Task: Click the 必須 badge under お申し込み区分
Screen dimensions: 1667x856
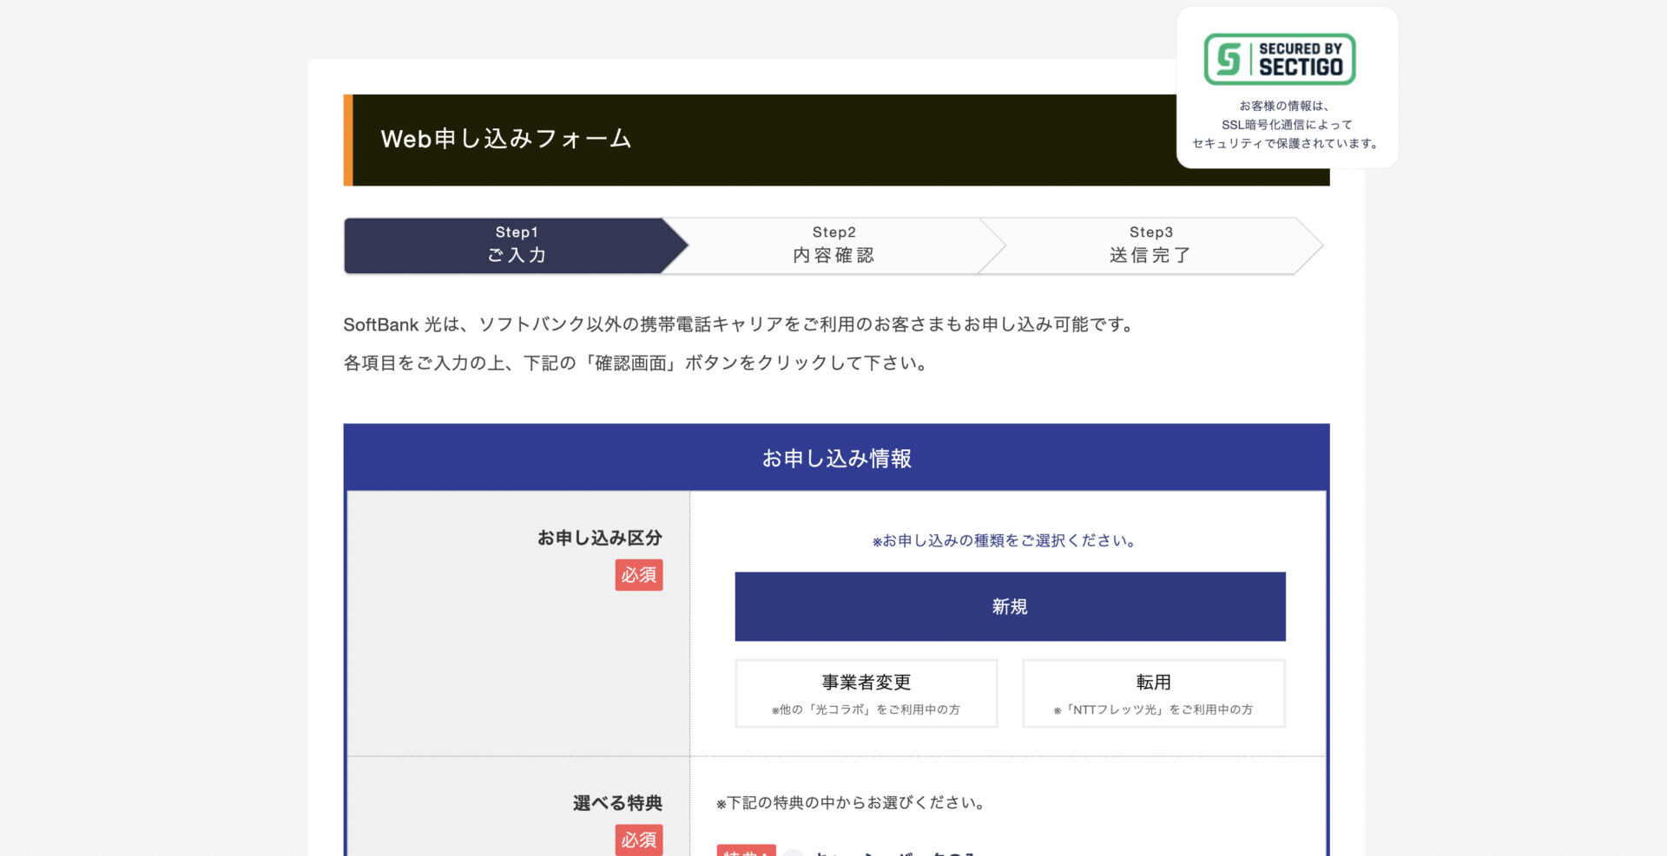Action: [639, 575]
